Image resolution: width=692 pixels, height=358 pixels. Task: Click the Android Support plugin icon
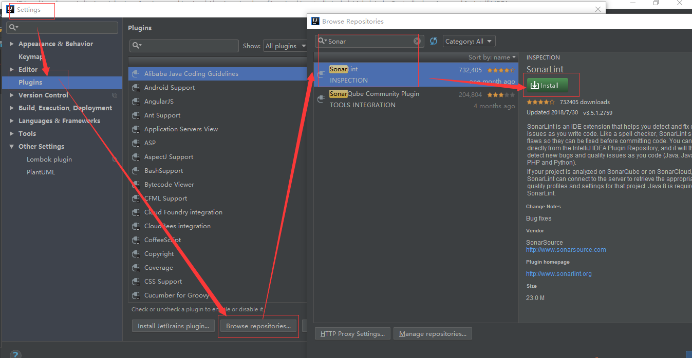pos(136,88)
